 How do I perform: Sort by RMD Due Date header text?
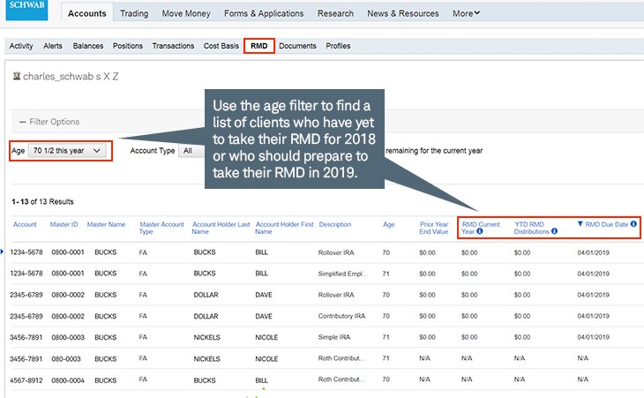(x=607, y=224)
